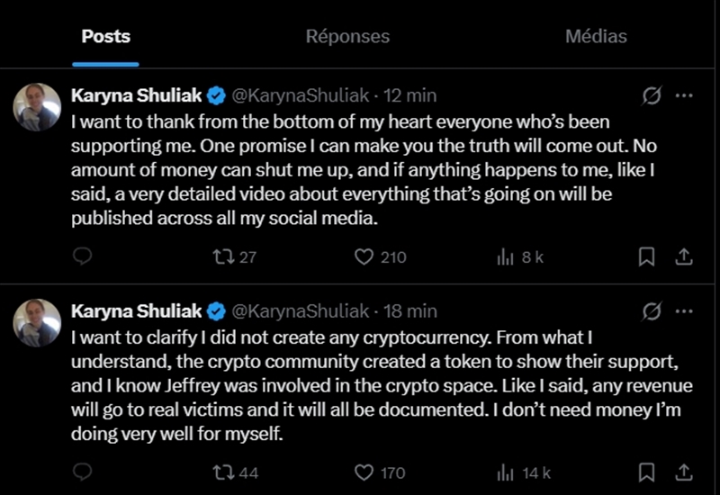The width and height of the screenshot is (720, 495).
Task: Share the 18 min cryptocurrency post
Action: coord(684,472)
